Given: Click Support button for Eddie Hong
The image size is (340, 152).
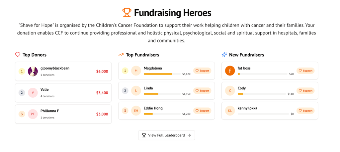Looking at the screenshot, I should point(202,111).
